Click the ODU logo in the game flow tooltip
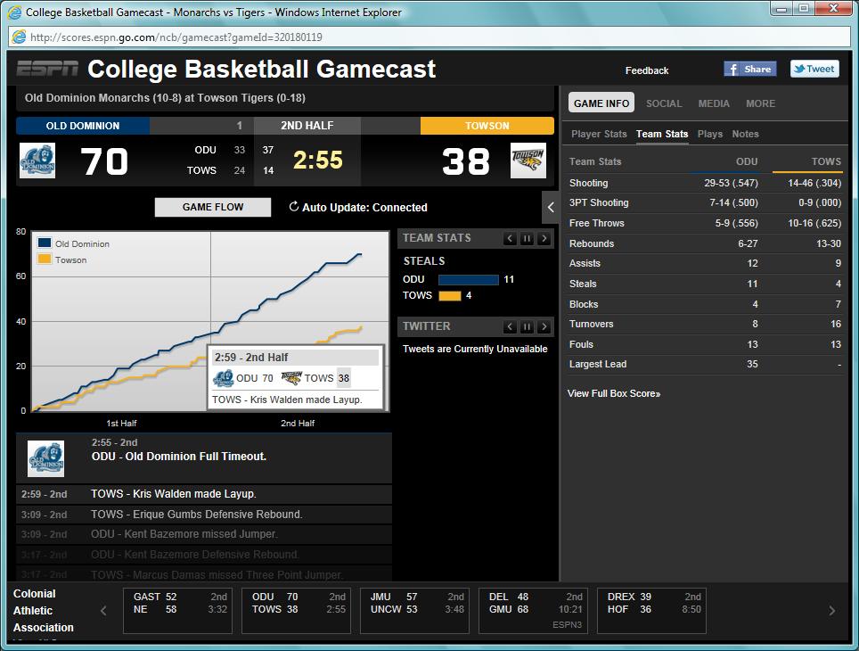This screenshot has height=651, width=859. pos(223,378)
